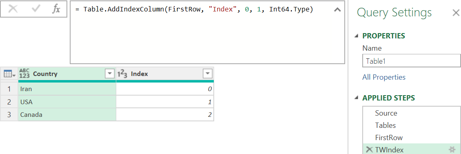
Task: Select row number 1 header
Action: point(9,89)
